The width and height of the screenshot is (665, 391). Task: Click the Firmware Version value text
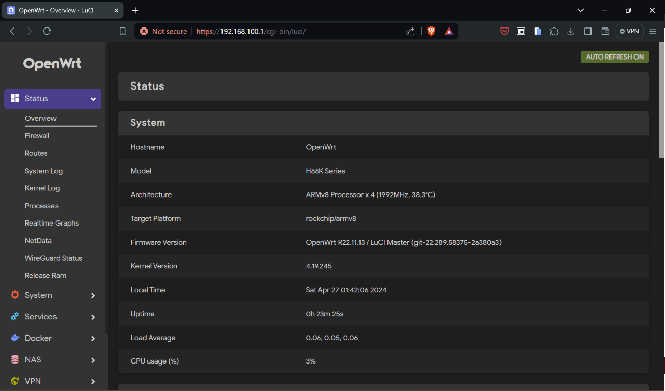click(x=403, y=242)
